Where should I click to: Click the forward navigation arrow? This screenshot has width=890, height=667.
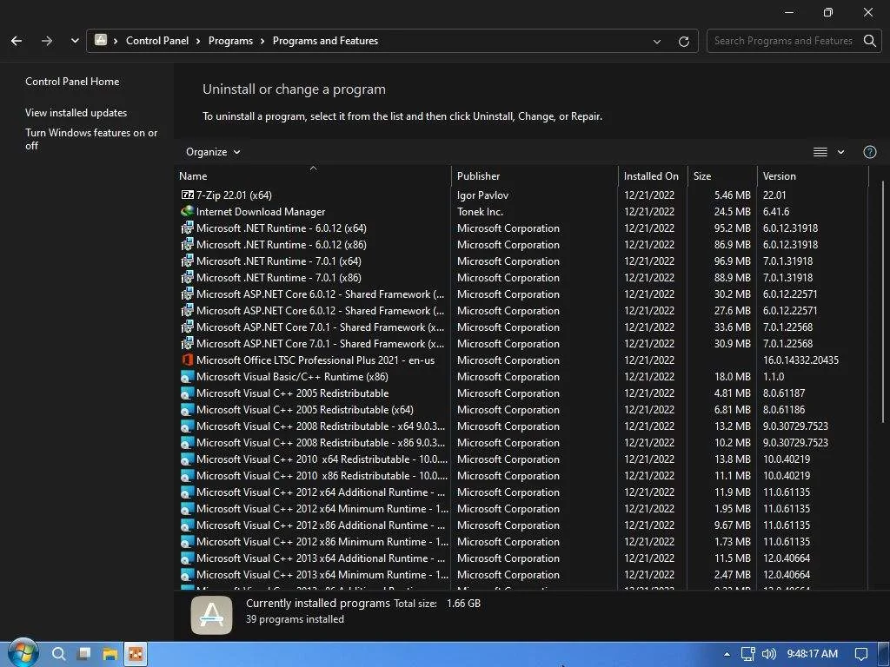click(47, 41)
